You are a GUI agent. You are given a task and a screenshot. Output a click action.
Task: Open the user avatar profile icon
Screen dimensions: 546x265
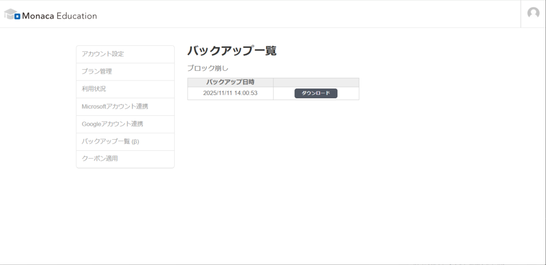[533, 13]
